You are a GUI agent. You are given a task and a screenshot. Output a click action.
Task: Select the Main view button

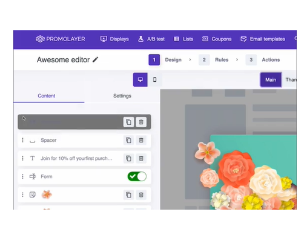click(x=271, y=80)
